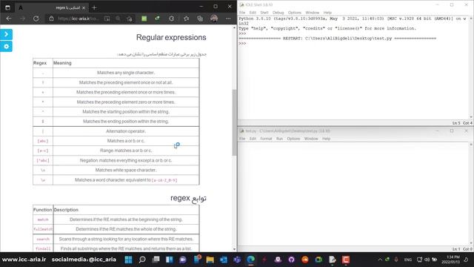Click inside the test.py editor text area
Screen dimensions: 474x267
point(354,194)
